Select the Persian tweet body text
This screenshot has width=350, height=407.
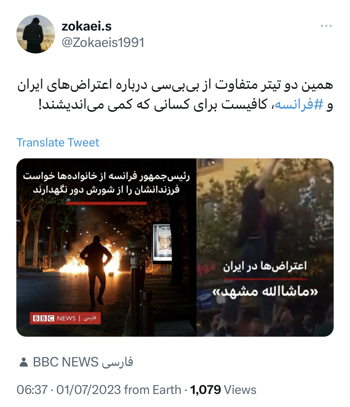coord(175,95)
